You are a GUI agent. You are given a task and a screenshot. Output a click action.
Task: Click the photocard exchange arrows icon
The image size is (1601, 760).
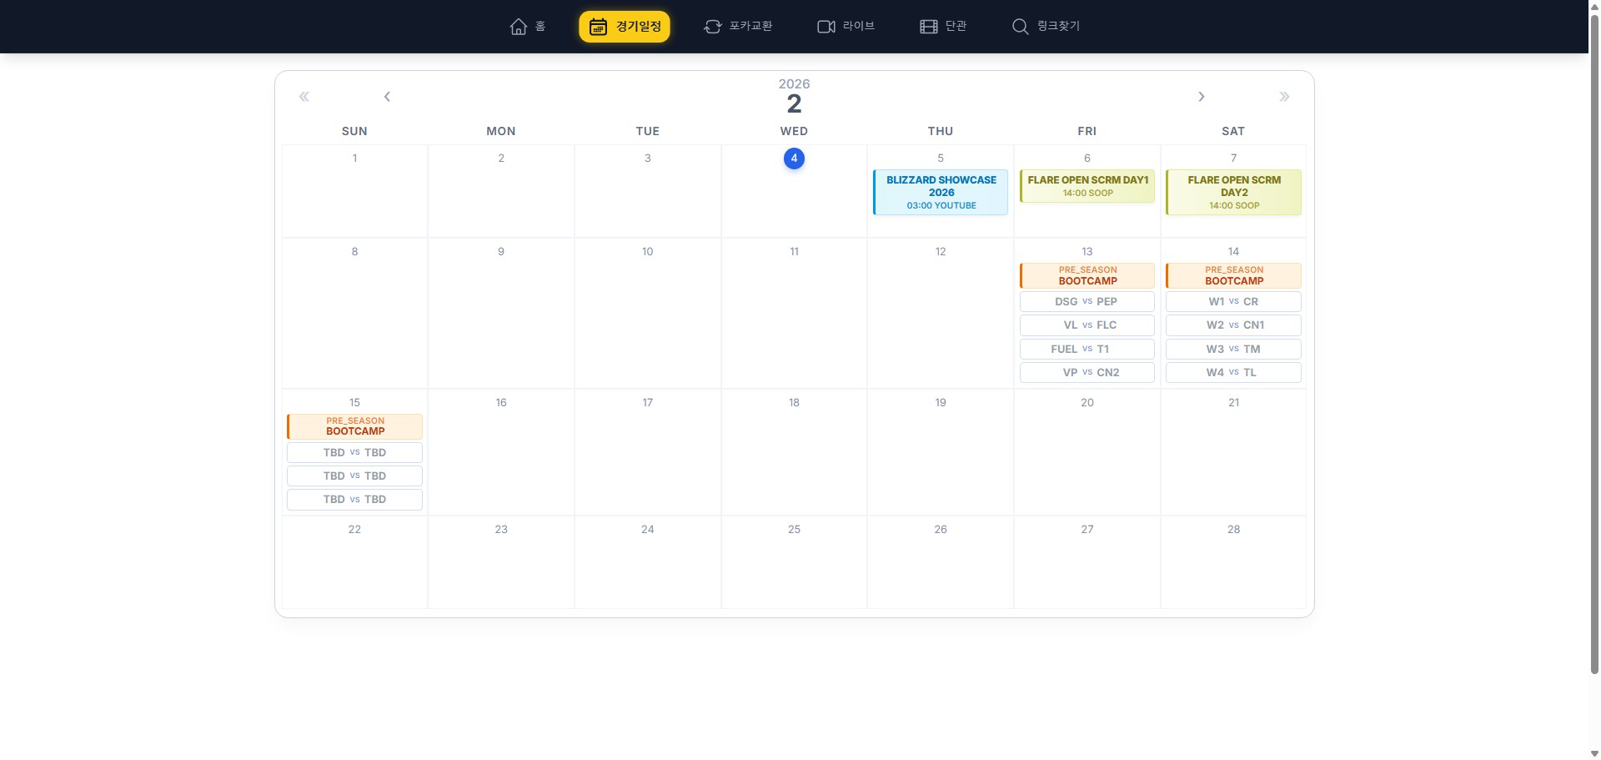(x=712, y=27)
